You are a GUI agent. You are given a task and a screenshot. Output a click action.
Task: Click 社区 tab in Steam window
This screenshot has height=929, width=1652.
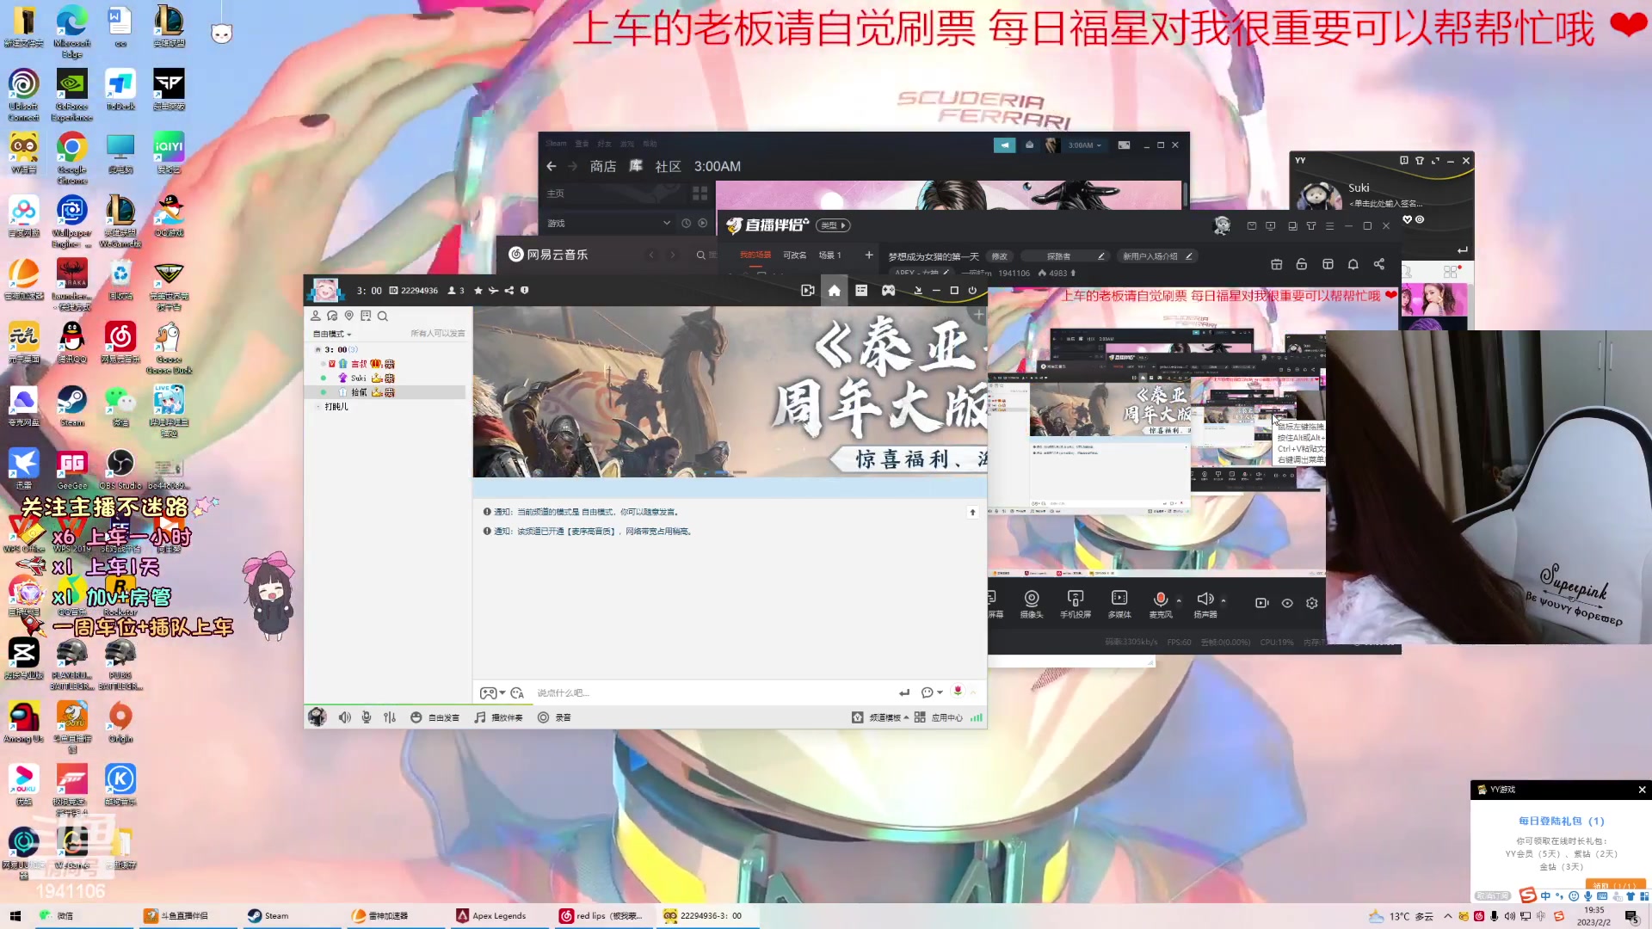point(669,166)
